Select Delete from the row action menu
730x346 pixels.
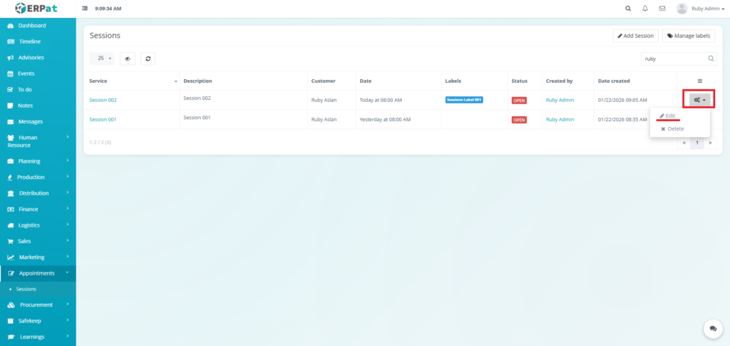pyautogui.click(x=672, y=129)
